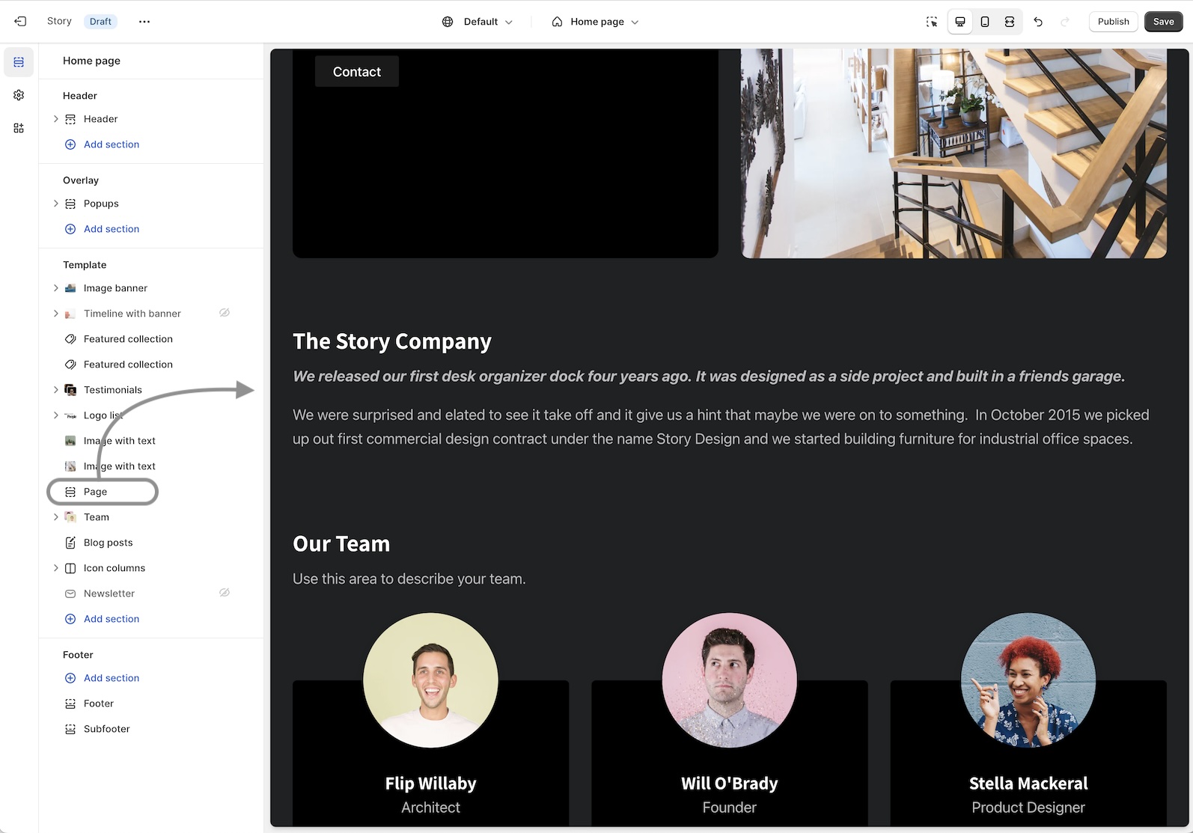Select the Blog posts section
Image resolution: width=1193 pixels, height=833 pixels.
108,543
